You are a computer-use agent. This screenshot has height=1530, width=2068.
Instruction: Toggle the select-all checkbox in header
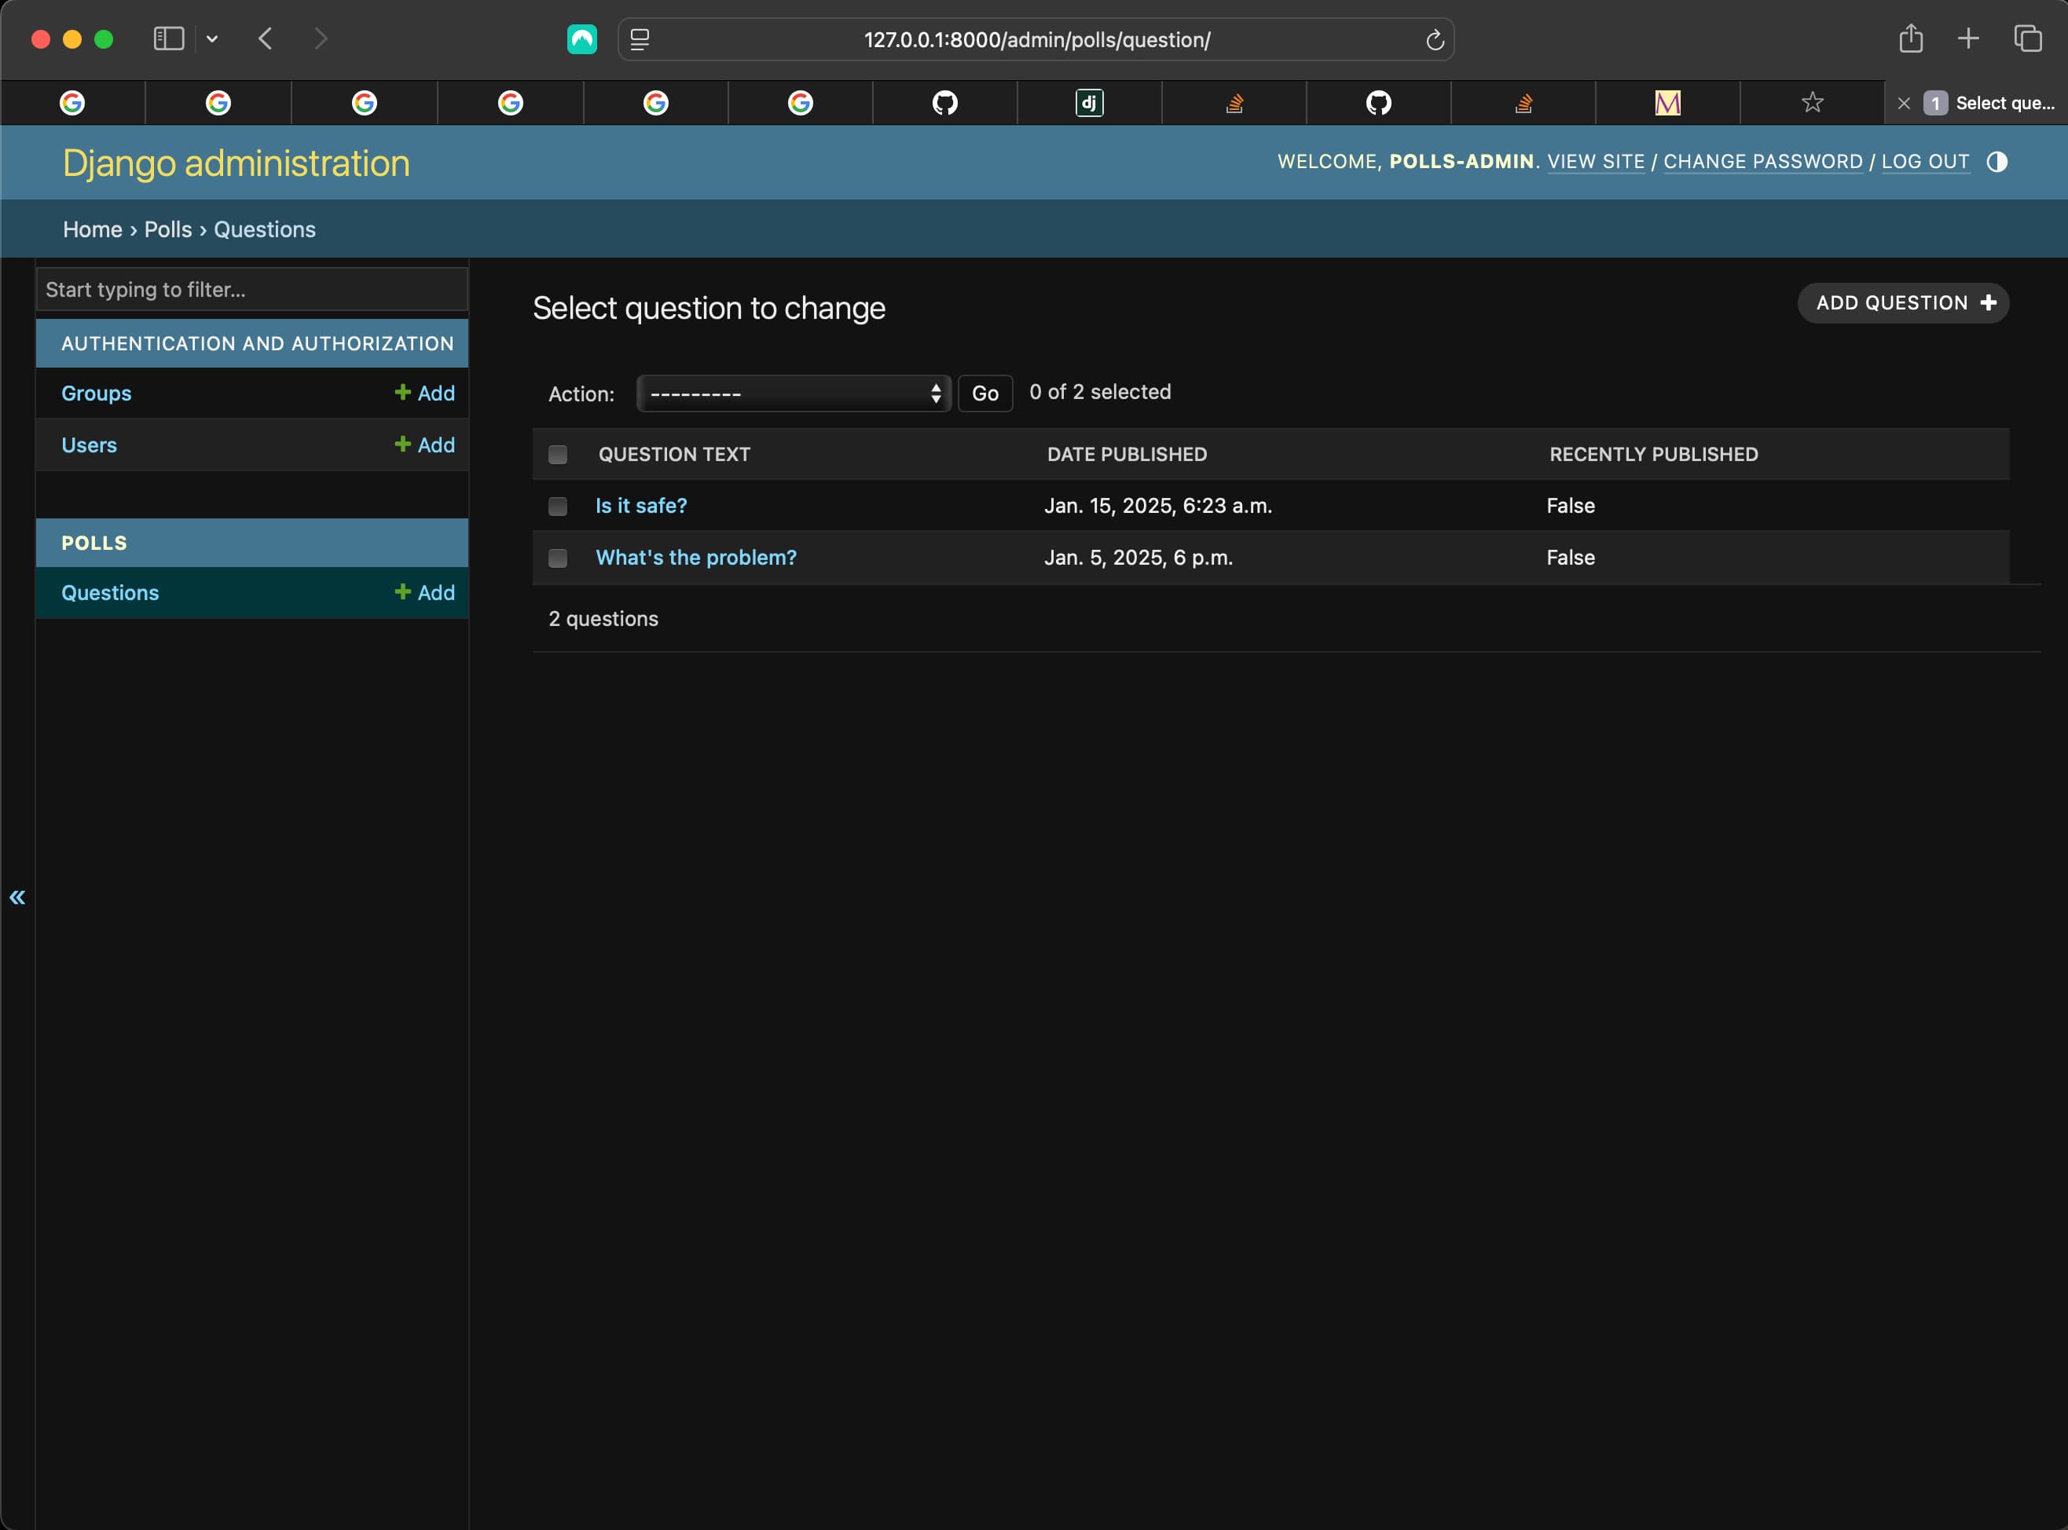(558, 455)
